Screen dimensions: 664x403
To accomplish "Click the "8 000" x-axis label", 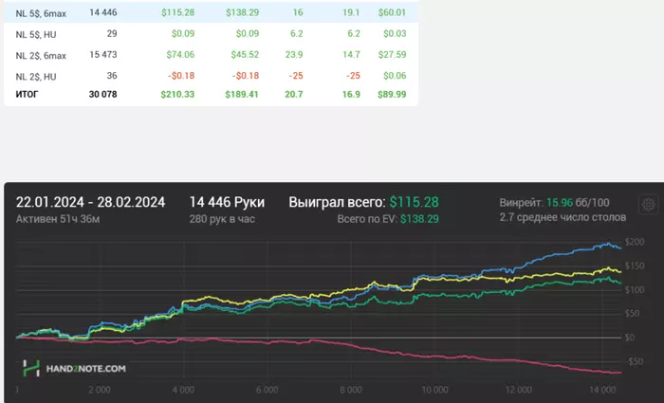I will pos(351,390).
